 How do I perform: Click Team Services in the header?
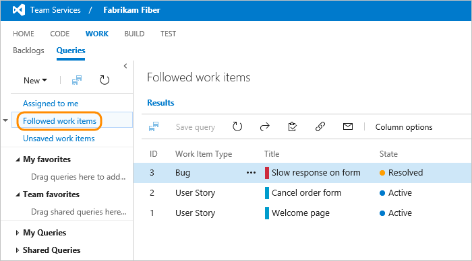click(x=55, y=10)
